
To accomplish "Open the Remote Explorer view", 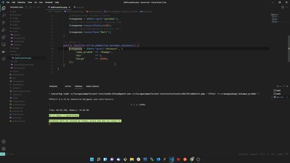I will [x=4, y=44].
